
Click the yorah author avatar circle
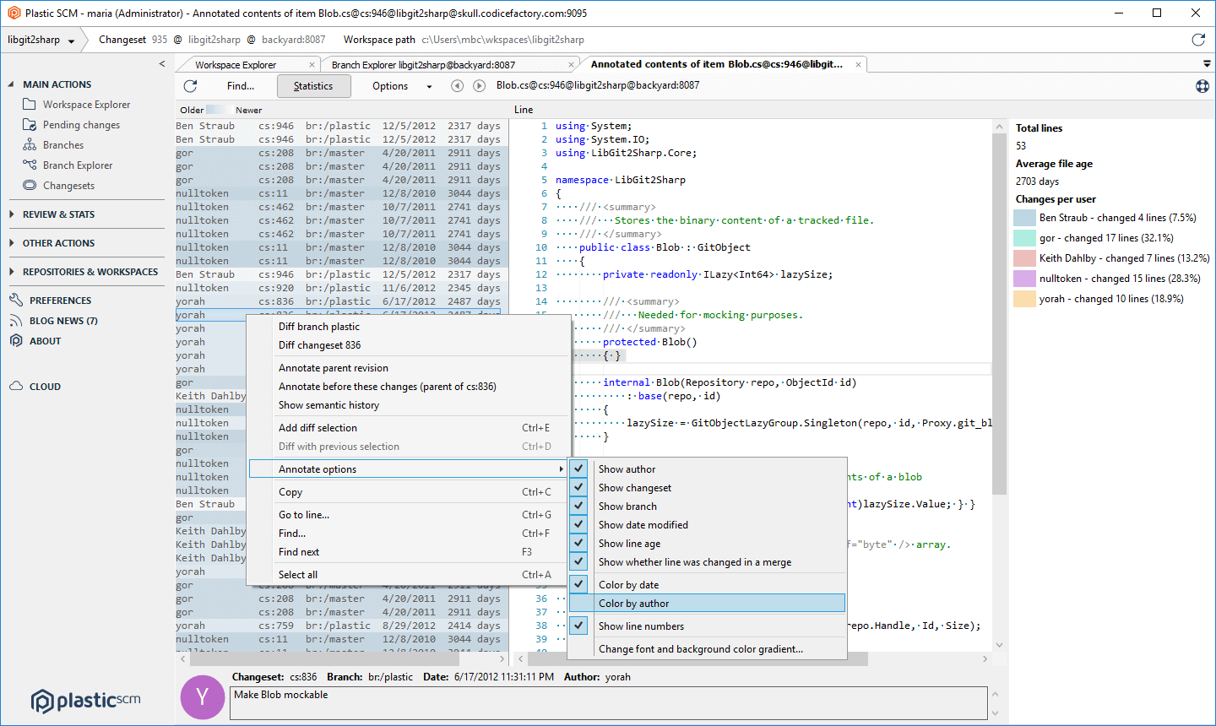[203, 697]
